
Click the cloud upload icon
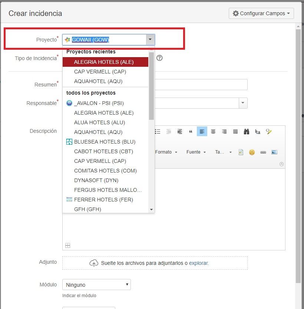pyautogui.click(x=94, y=263)
